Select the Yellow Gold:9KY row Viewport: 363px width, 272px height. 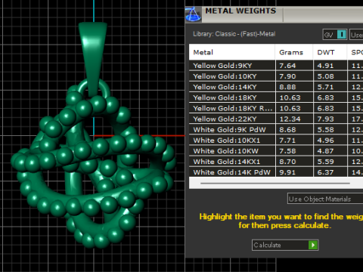tap(276, 66)
